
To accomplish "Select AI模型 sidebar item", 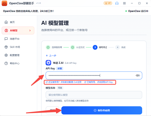I will pos(18,30).
